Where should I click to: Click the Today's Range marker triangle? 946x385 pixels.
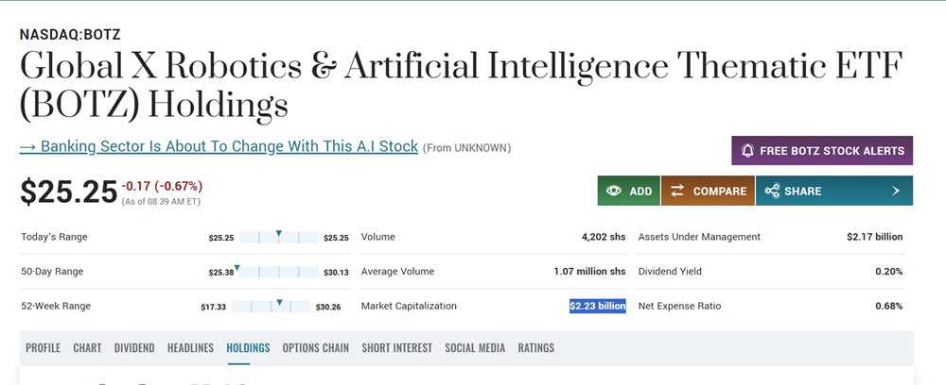pyautogui.click(x=279, y=233)
